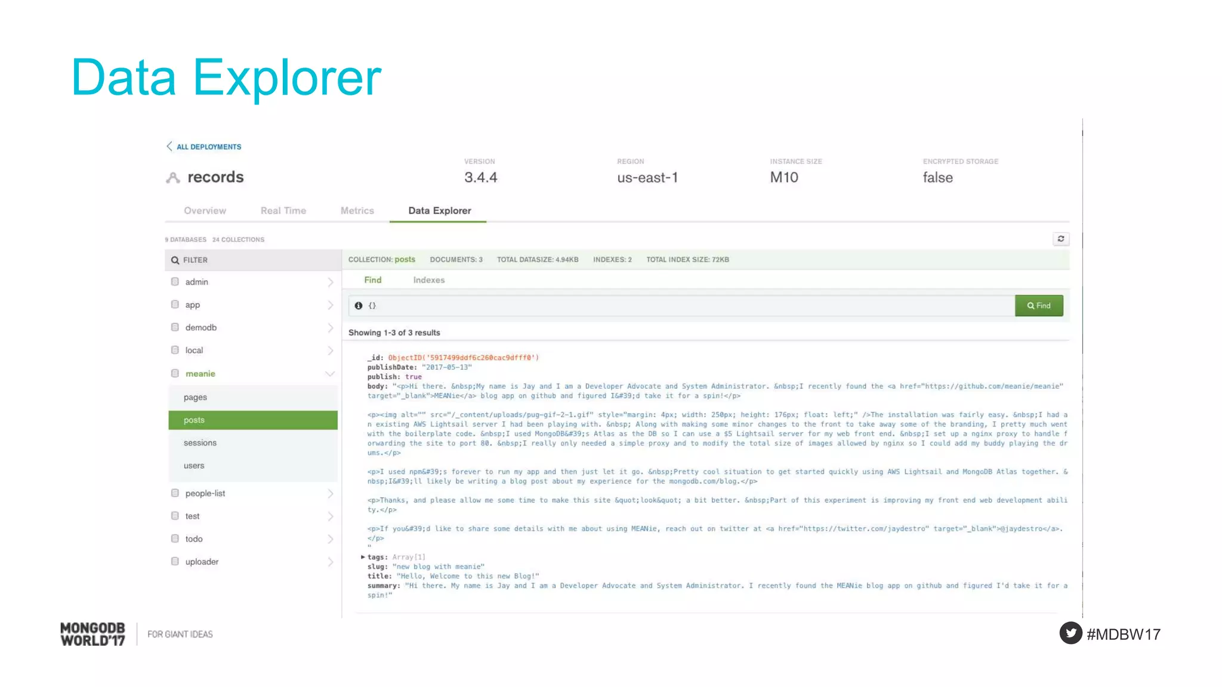
Task: Click the INDEXES: 2 stat
Action: 612,259
